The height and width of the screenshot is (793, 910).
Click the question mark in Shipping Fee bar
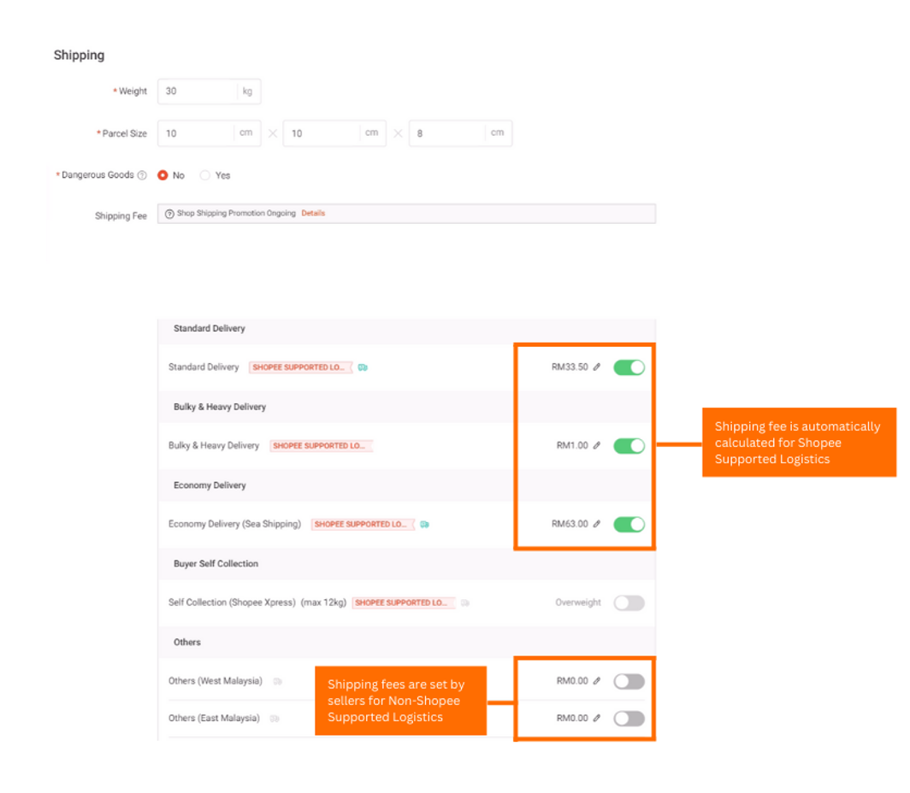click(x=168, y=213)
